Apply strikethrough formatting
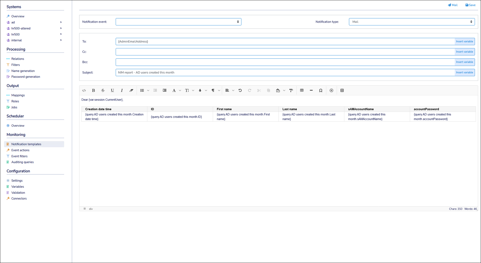This screenshot has width=481, height=263. (103, 90)
